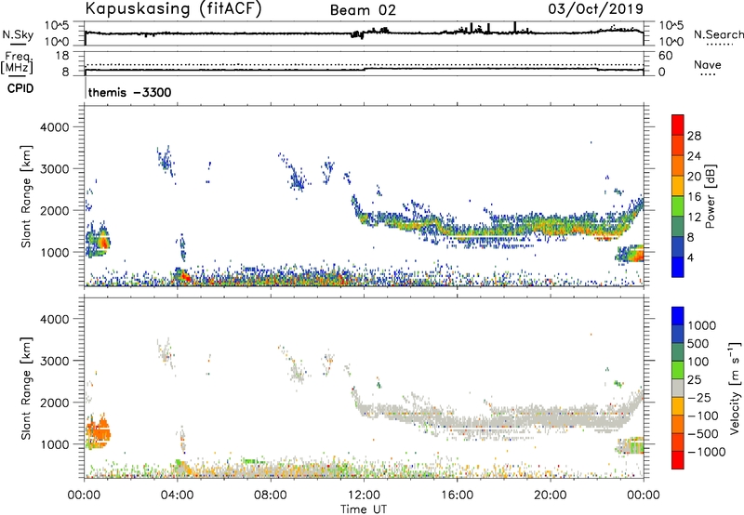Viewport: 744px width, 515px height.
Task: Click the '08:00' time axis tick label
Action: 271,495
